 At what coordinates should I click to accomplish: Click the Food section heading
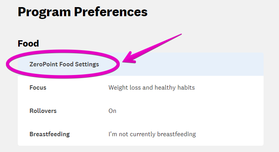coord(28,43)
